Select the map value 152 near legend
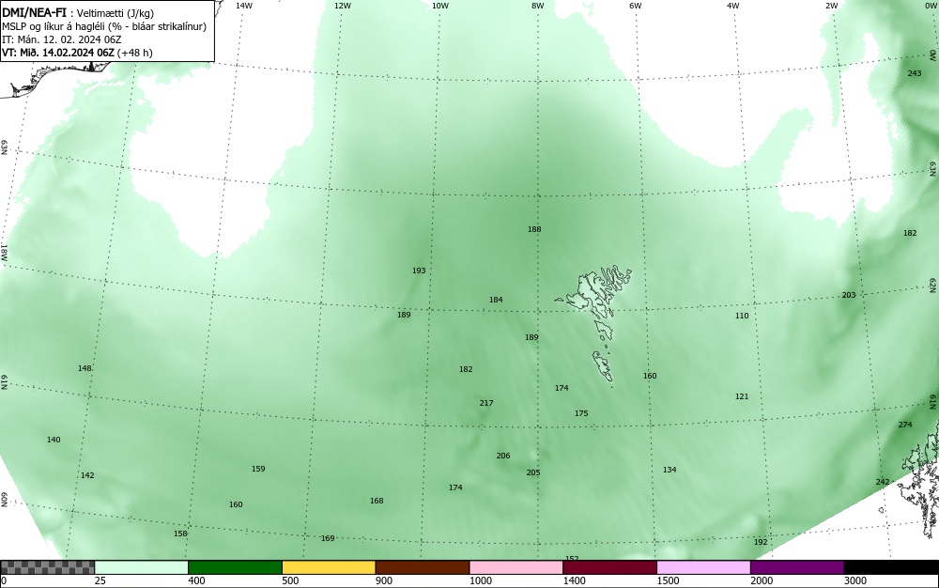Image resolution: width=939 pixels, height=588 pixels. (572, 559)
